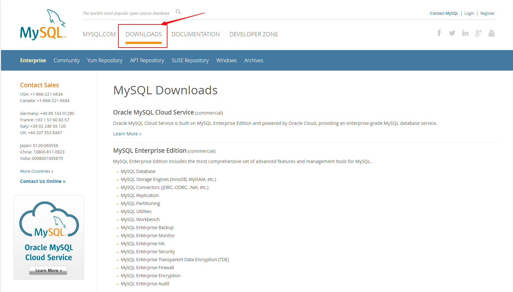Click Japan sales phone number

[46, 146]
